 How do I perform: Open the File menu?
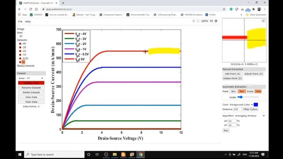(20, 22)
